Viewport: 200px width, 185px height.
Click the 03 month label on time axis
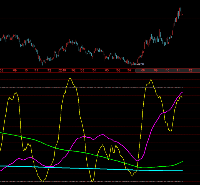tap(82, 70)
